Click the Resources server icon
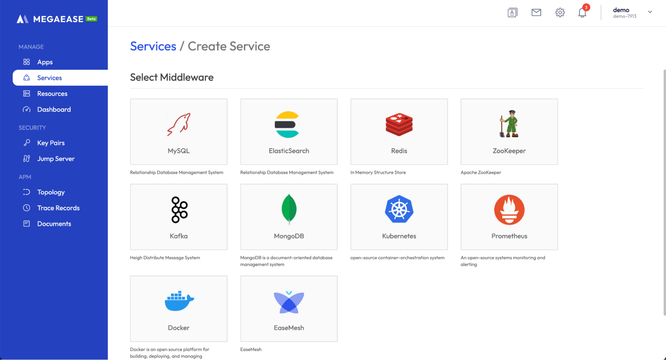The image size is (666, 360). point(27,94)
